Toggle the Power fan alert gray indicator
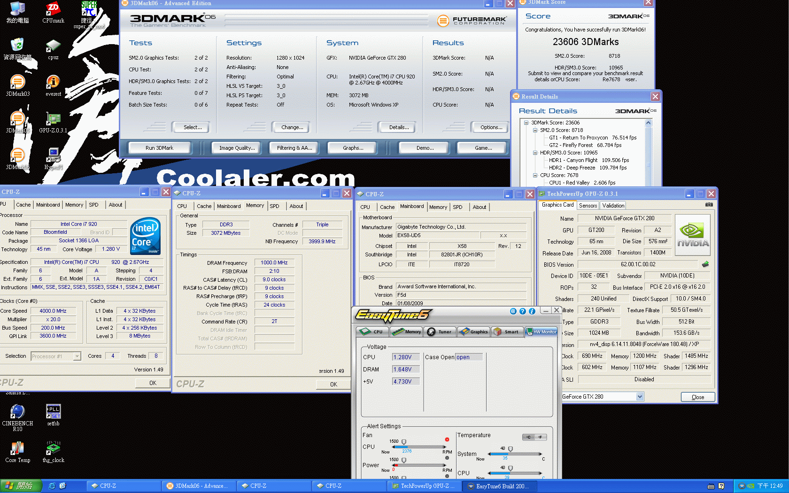The width and height of the screenshot is (789, 493). pos(447,458)
